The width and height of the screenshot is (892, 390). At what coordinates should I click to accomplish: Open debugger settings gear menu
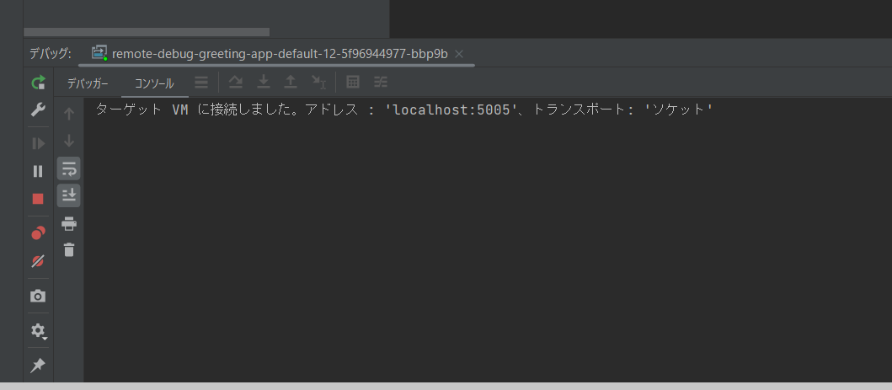tap(38, 330)
